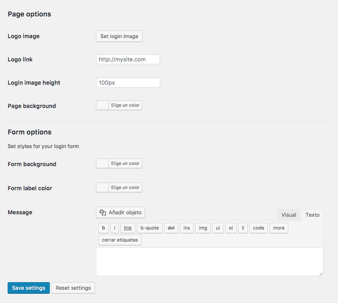Start an unordered list with ul
This screenshot has width=338, height=303.
[218, 228]
